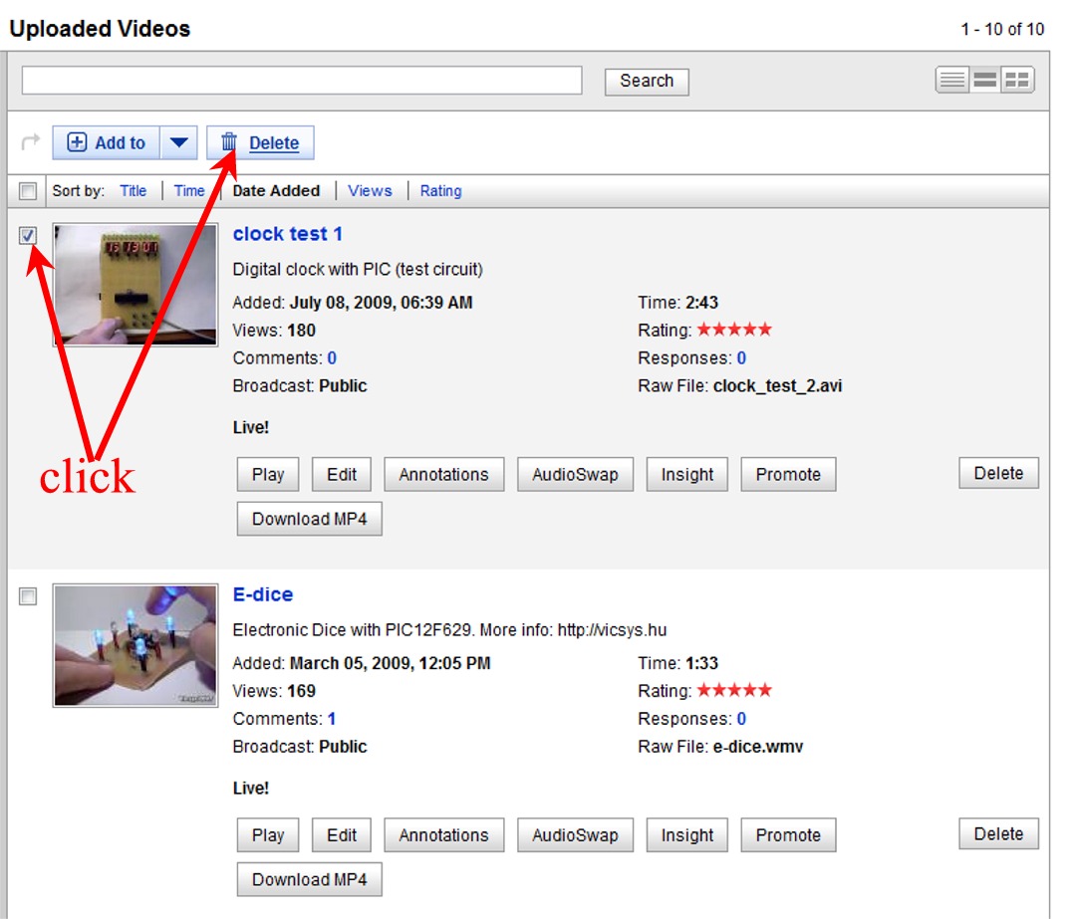Viewport: 1076px width, 919px height.
Task: Click the E-dice star rating
Action: (x=735, y=690)
